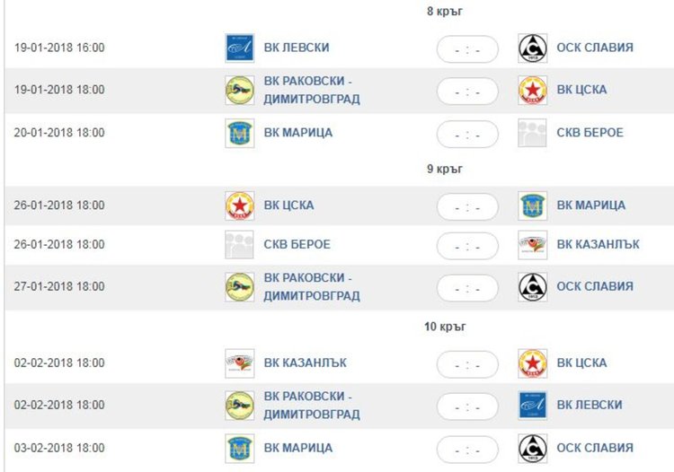Click the score box of the 03-02-2018 match

tap(467, 450)
